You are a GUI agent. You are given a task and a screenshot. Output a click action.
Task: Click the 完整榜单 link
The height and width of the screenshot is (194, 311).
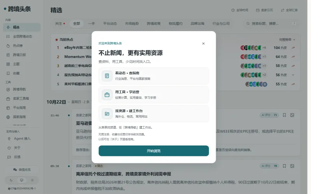[287, 40]
